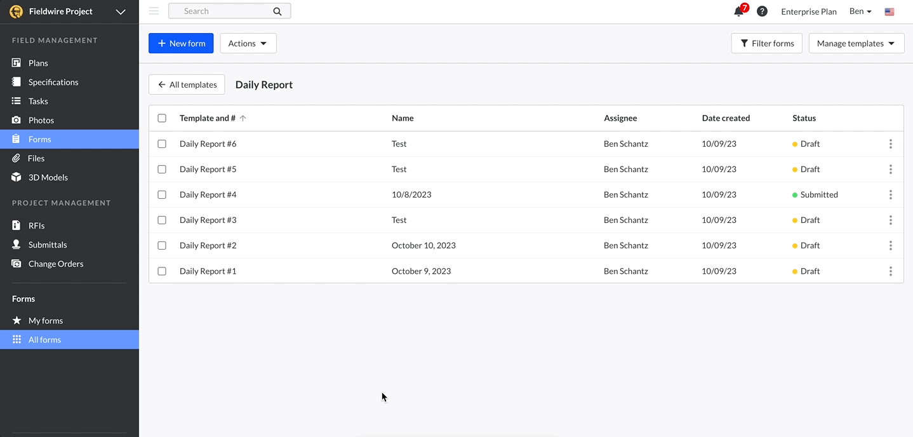The height and width of the screenshot is (437, 913).
Task: Create a New form
Action: 181,43
